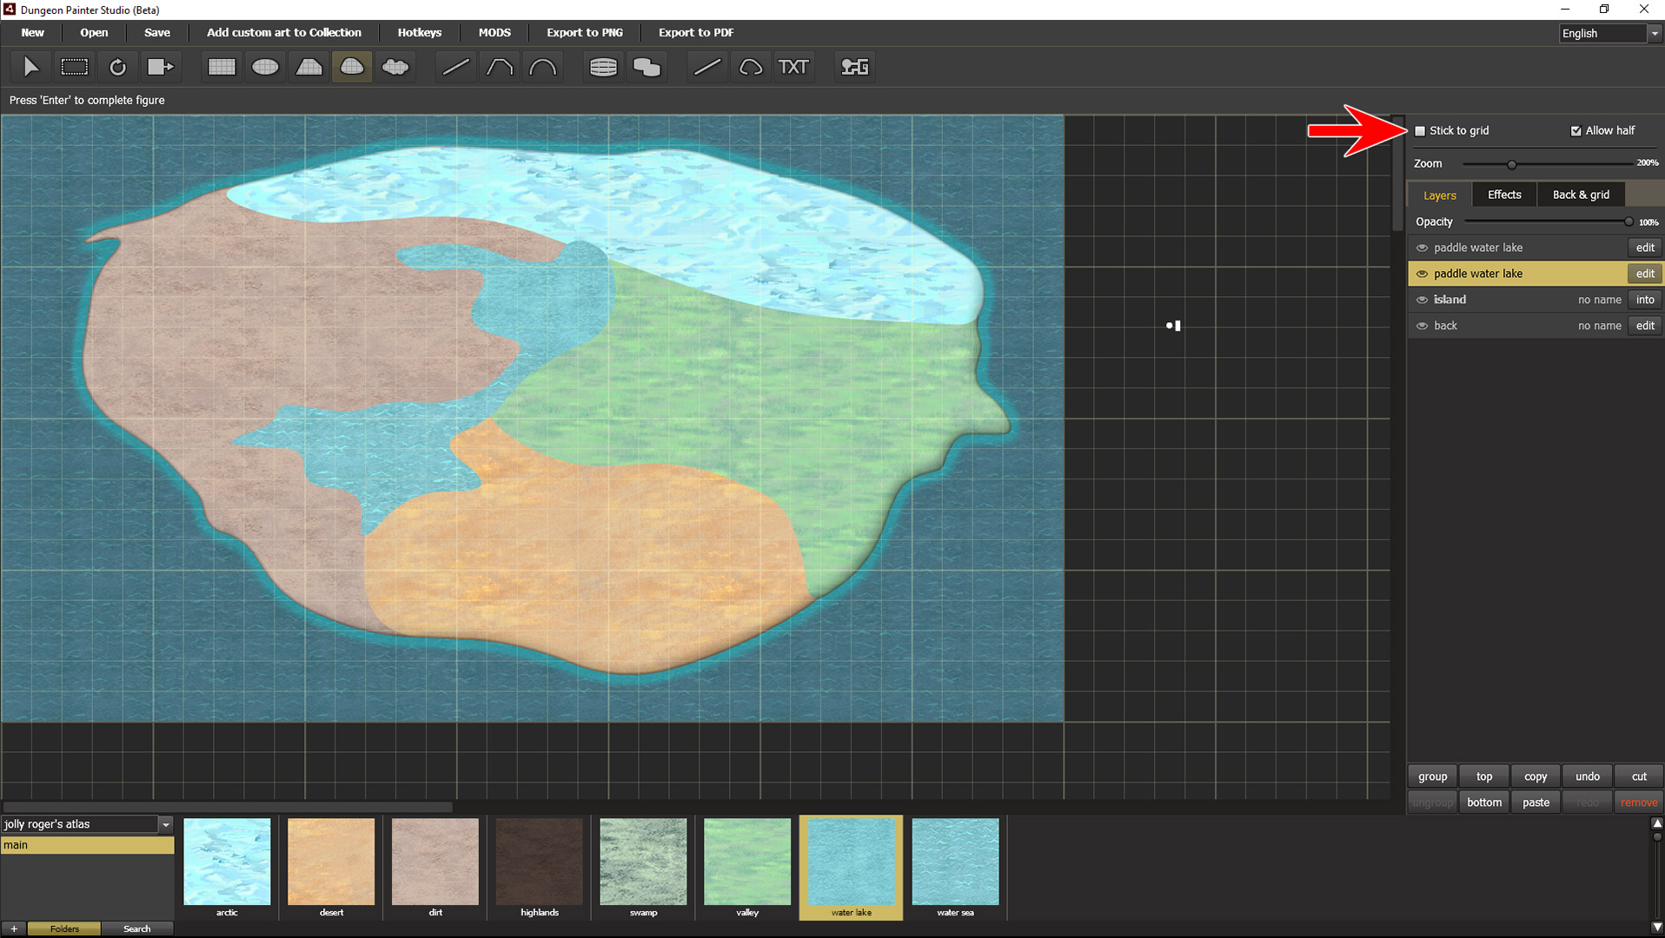Click the cut button
Screen dimensions: 1665x938
1639,776
